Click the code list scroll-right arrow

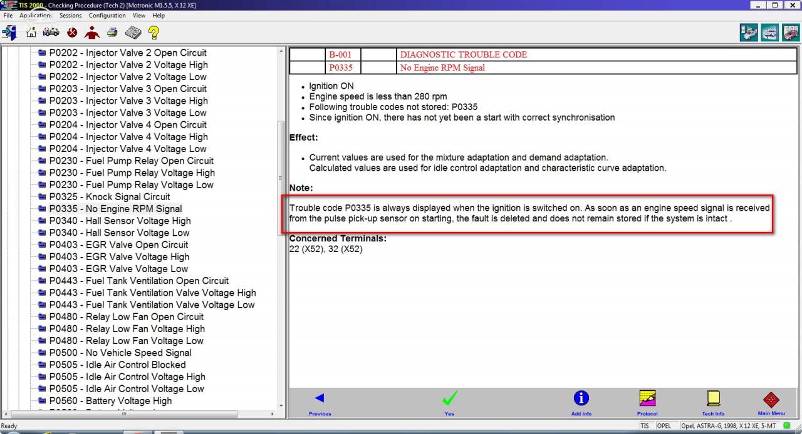(x=273, y=414)
